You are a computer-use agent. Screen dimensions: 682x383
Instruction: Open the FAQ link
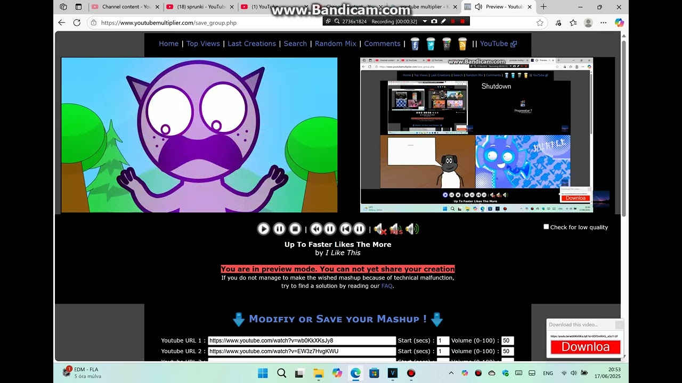click(387, 286)
